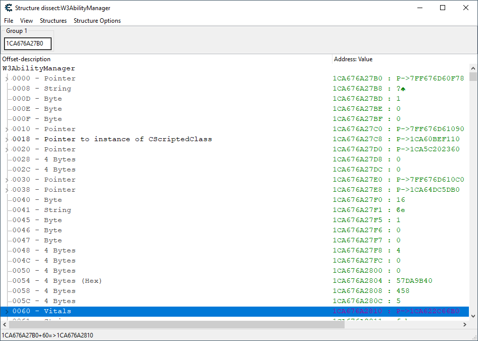
Task: Open the Structure Options menu
Action: coord(97,21)
